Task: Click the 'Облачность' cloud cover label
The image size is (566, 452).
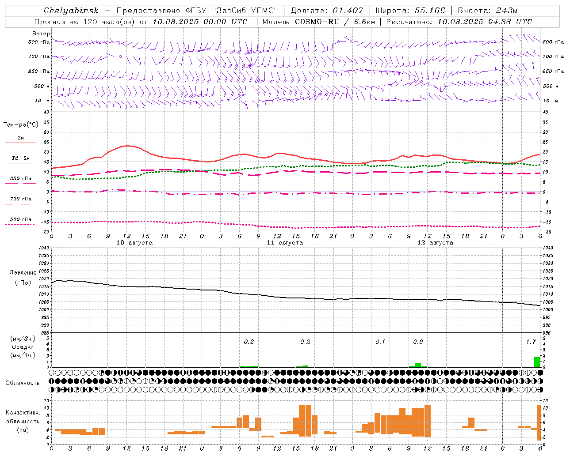Action: (23, 383)
